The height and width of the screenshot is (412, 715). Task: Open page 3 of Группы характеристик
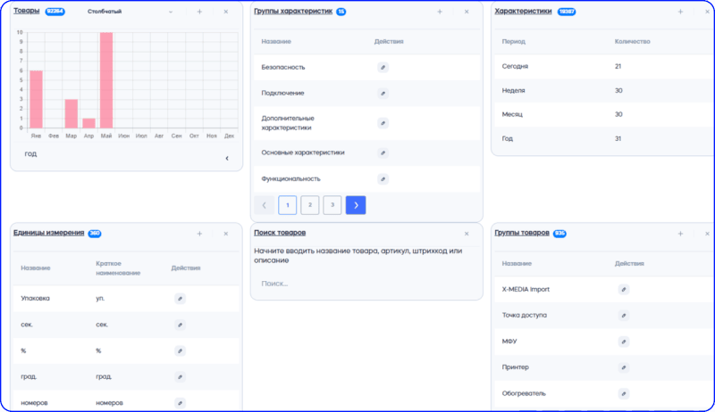click(332, 205)
